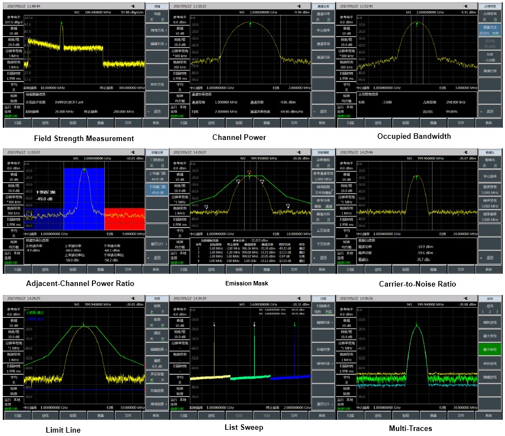Viewport: 505px width, 436px height.
Task: Click the power plug icon in Field Strength screen
Action: coord(133,6)
